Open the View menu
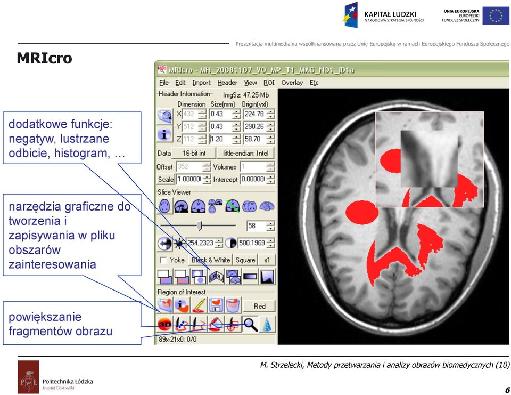The image size is (511, 395). coord(250,83)
